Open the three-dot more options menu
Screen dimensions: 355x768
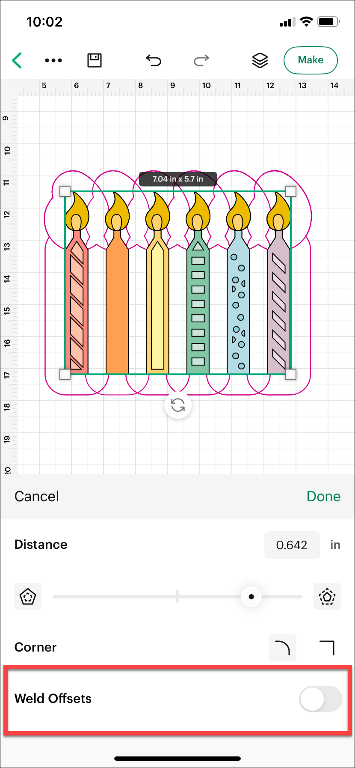click(53, 60)
